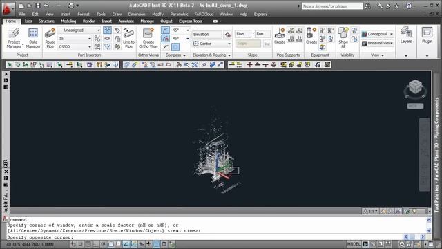This screenshot has width=442, height=249.
Task: Start the Route Pipe tool
Action: click(x=50, y=38)
